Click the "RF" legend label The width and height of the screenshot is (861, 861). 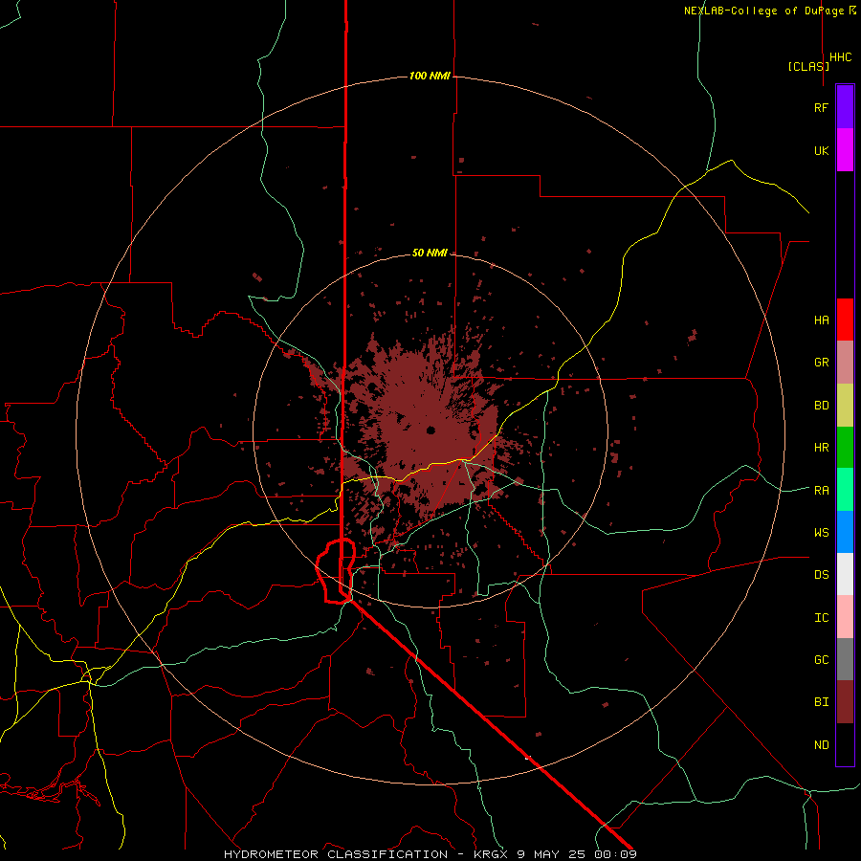pyautogui.click(x=821, y=107)
